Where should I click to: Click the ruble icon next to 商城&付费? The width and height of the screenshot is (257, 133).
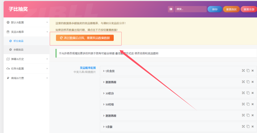coord(8,78)
